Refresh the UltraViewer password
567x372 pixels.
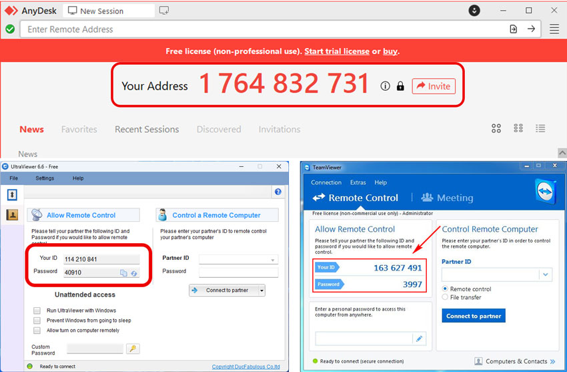(x=134, y=273)
